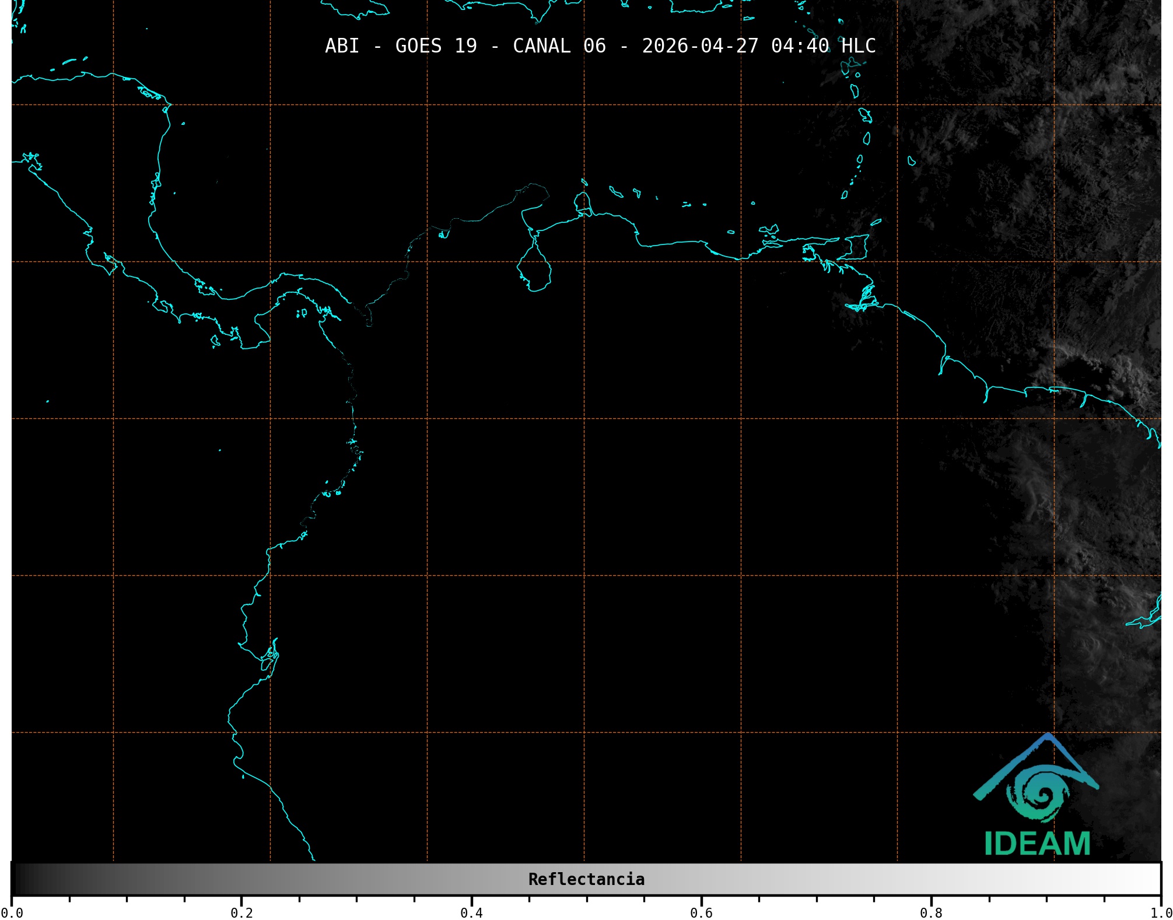
Task: Click the Reflectancia label on the colorbar
Action: 586,879
